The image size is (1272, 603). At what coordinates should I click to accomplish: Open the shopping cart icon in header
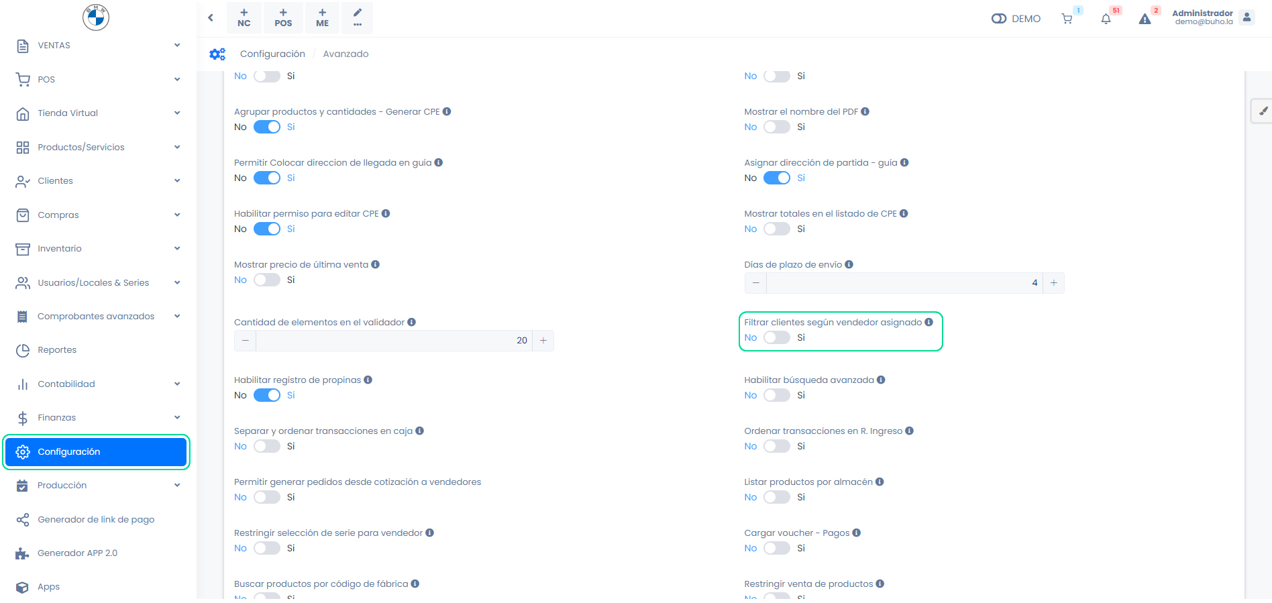[1067, 19]
